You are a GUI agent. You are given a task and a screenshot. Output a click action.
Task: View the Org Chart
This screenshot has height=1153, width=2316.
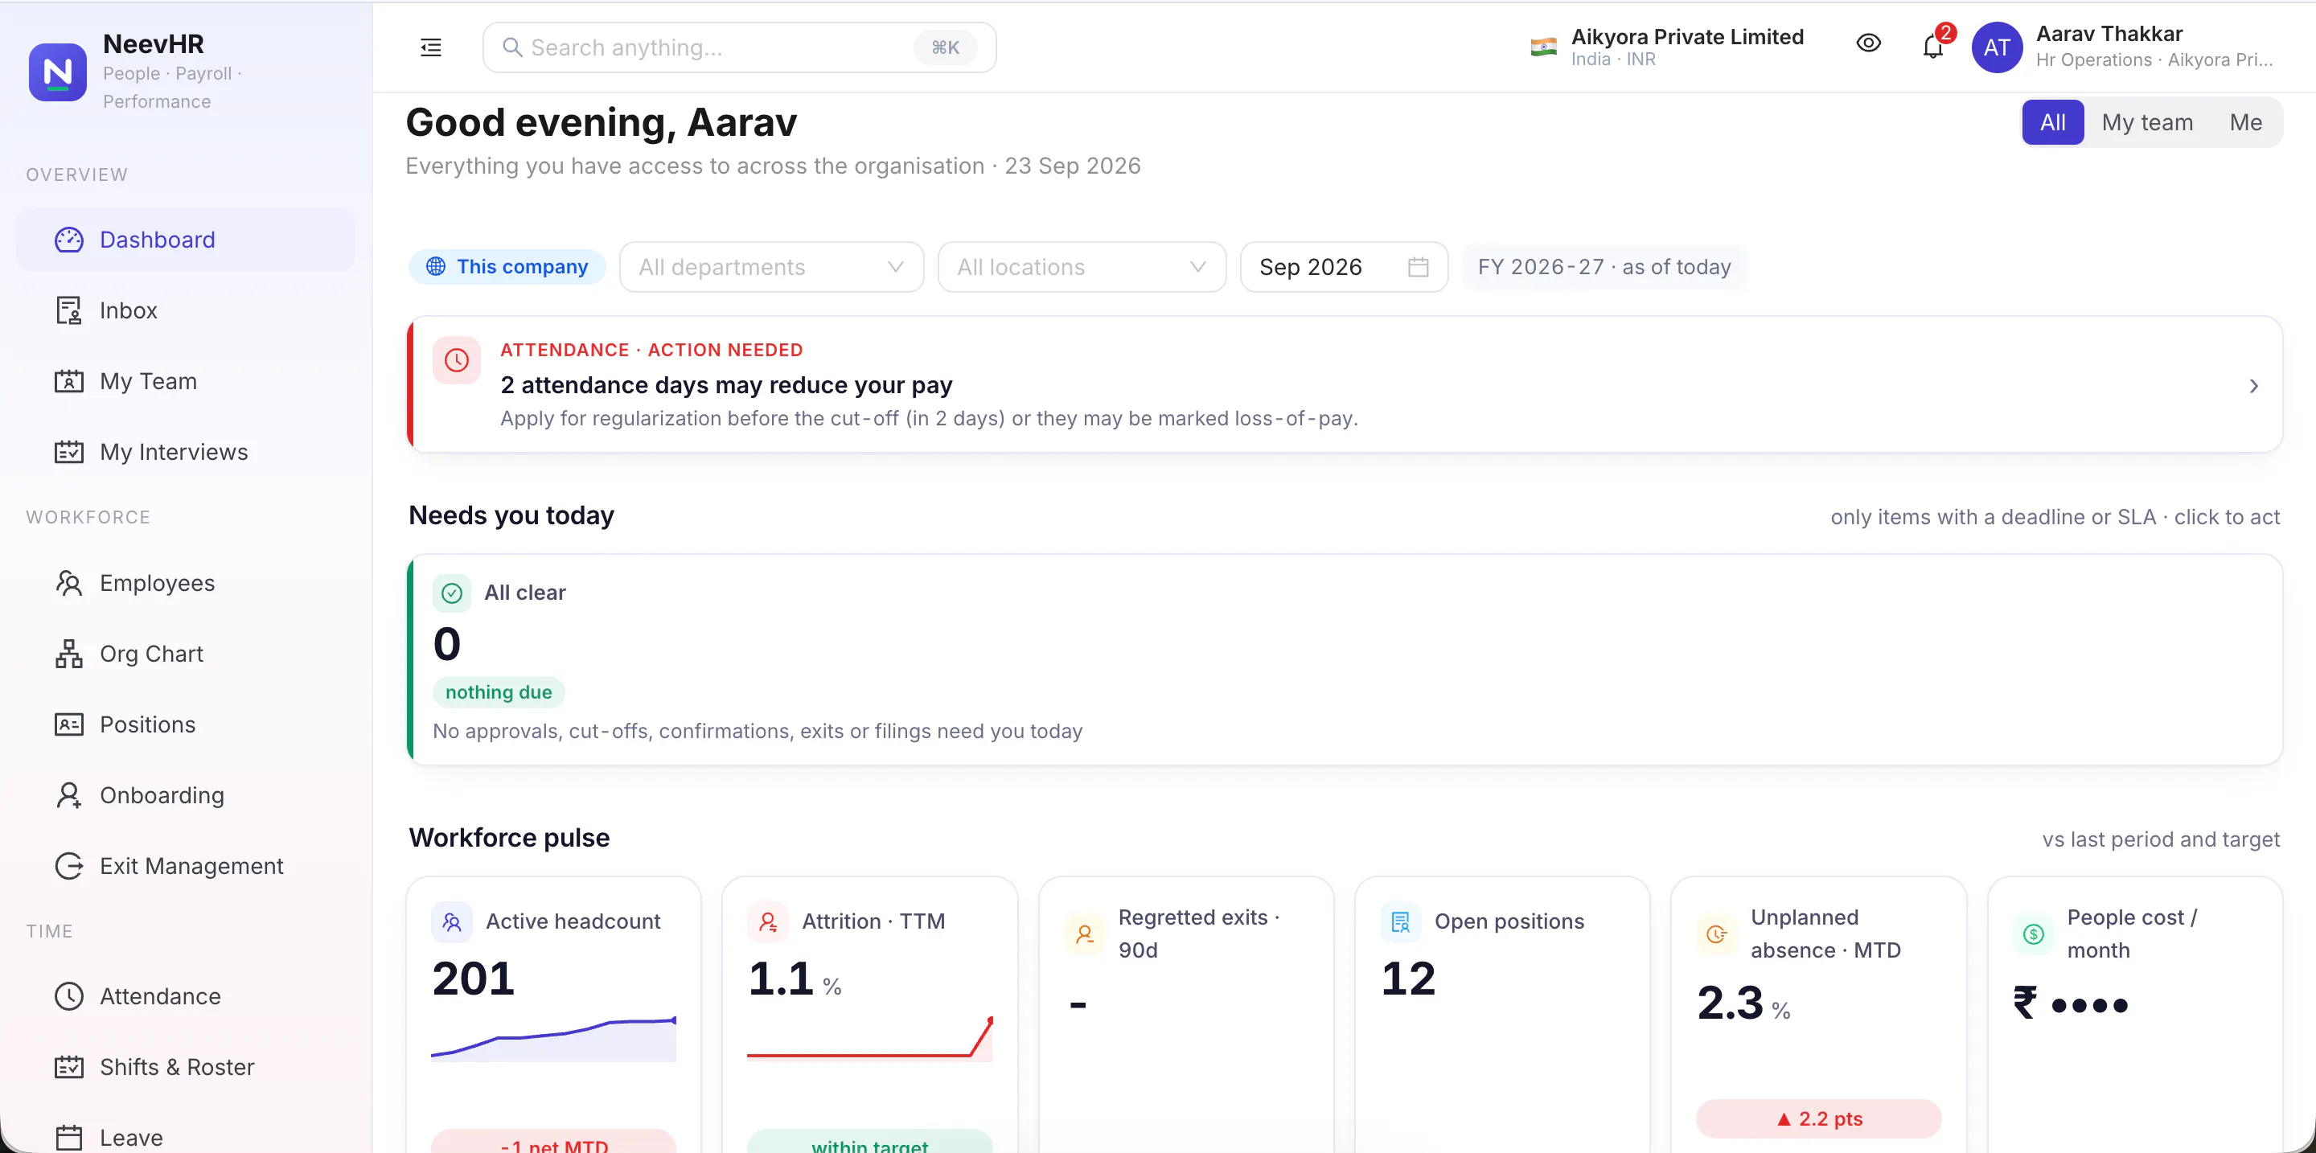185,654
